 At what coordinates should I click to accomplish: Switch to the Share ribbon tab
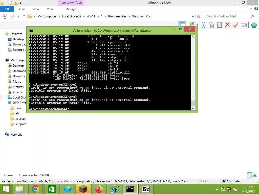click(x=36, y=9)
